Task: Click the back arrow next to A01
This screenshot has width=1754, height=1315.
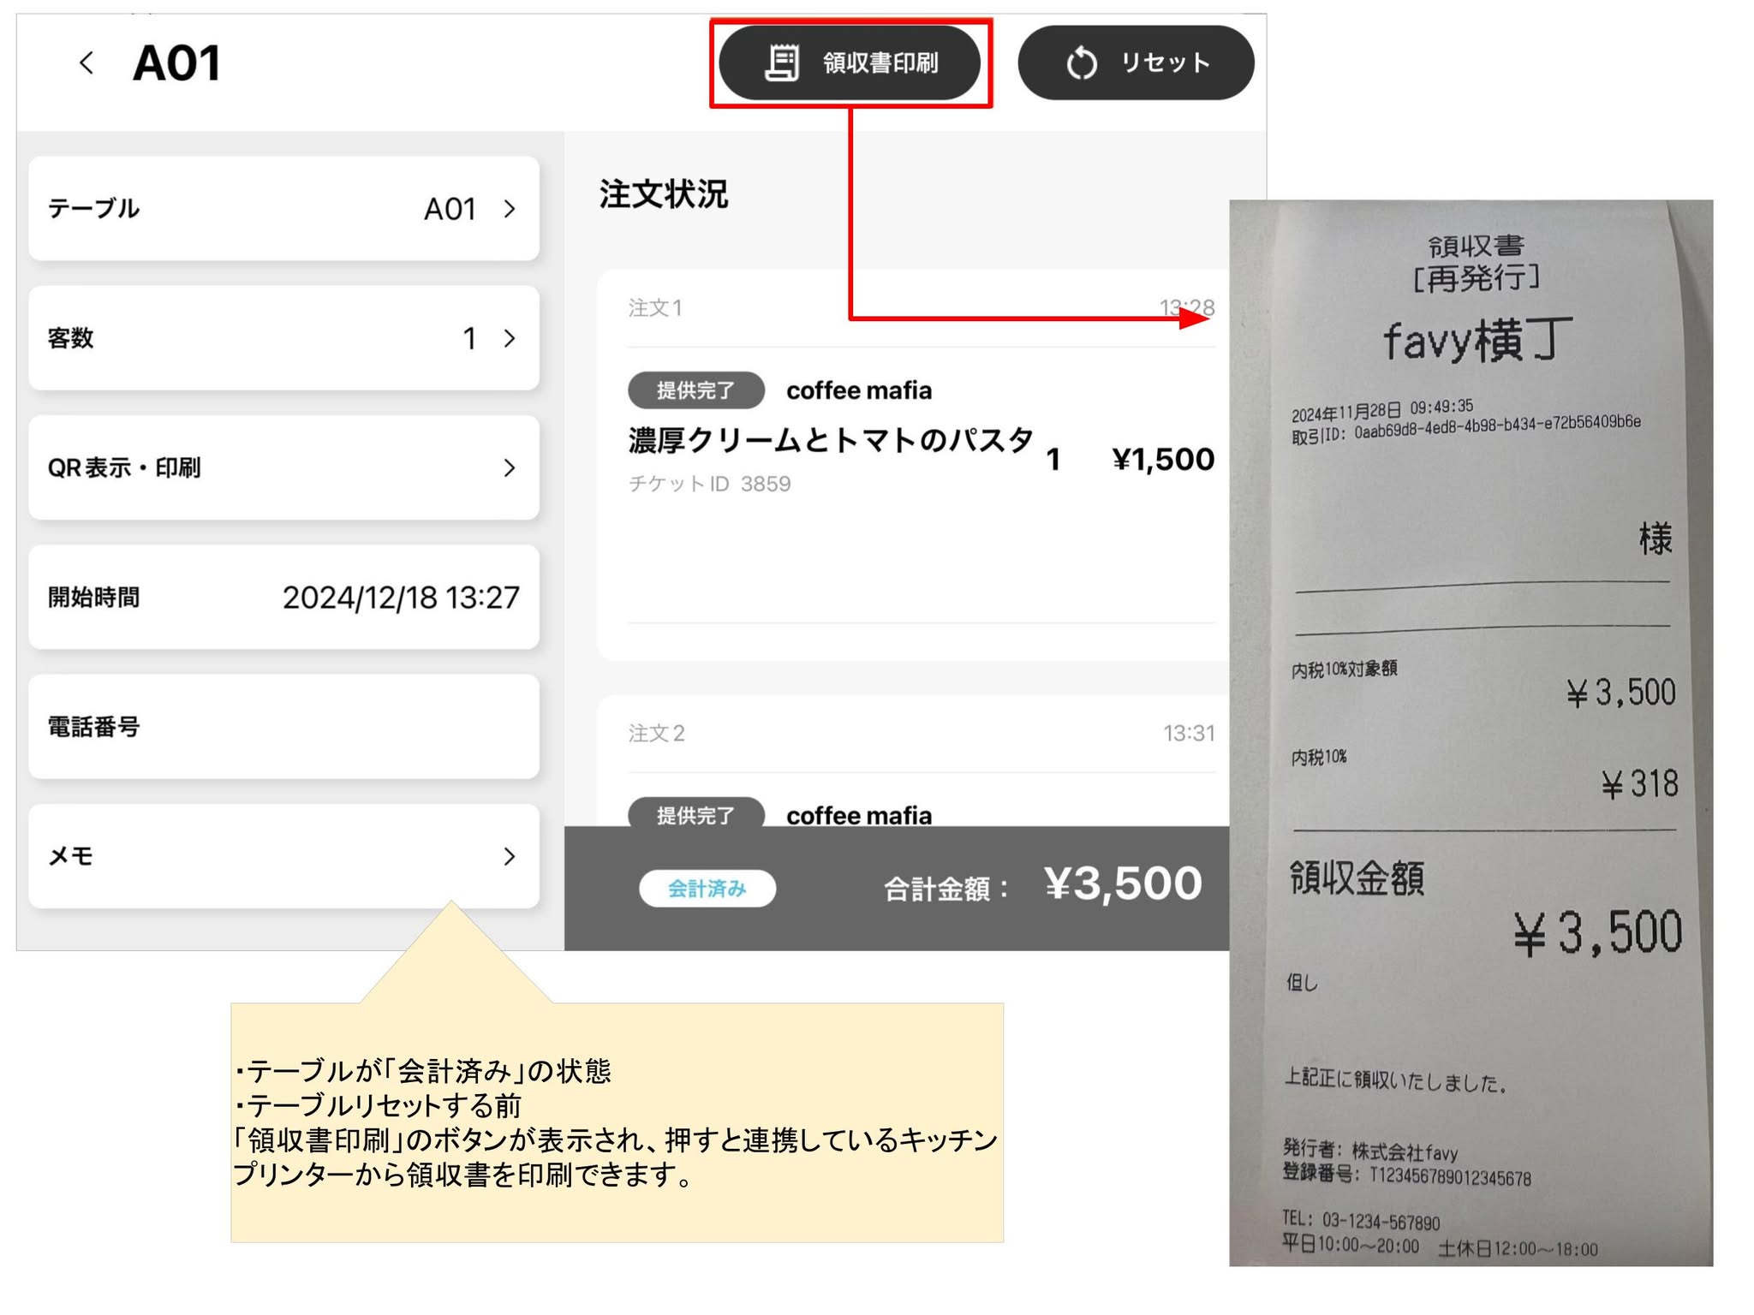Action: coord(87,62)
